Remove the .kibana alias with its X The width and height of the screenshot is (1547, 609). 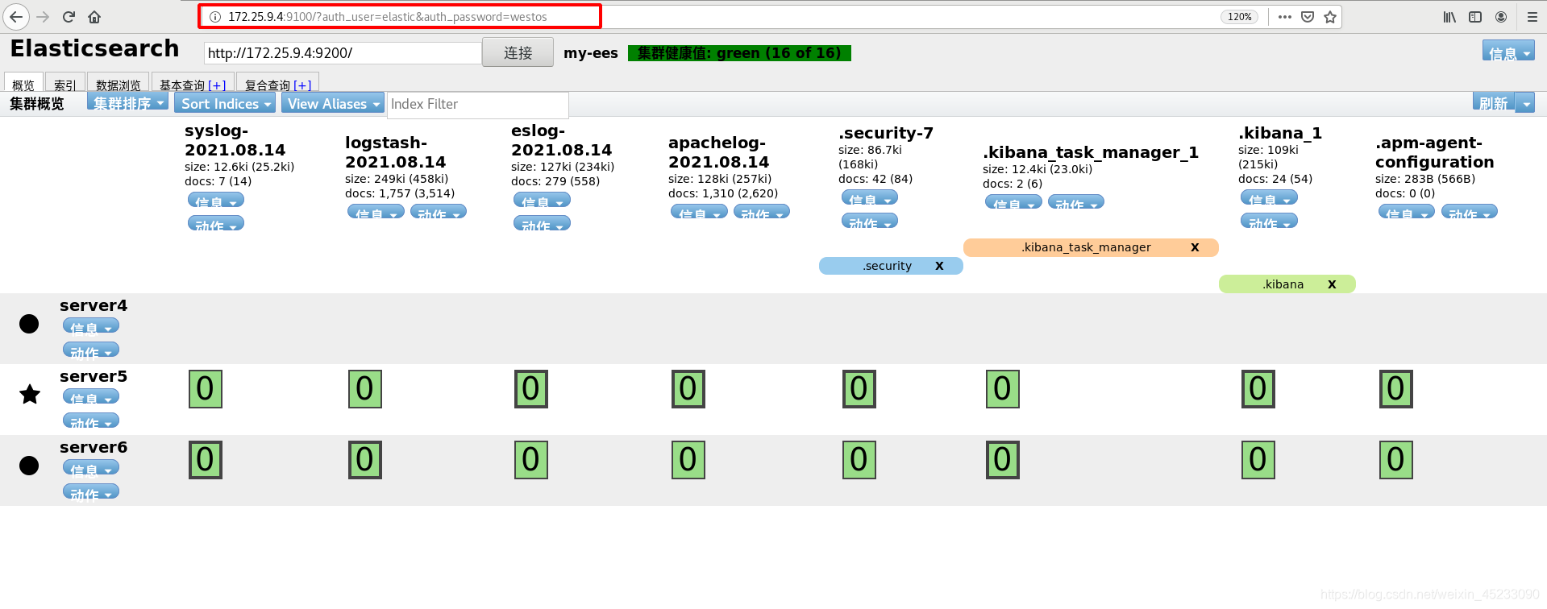click(1332, 284)
